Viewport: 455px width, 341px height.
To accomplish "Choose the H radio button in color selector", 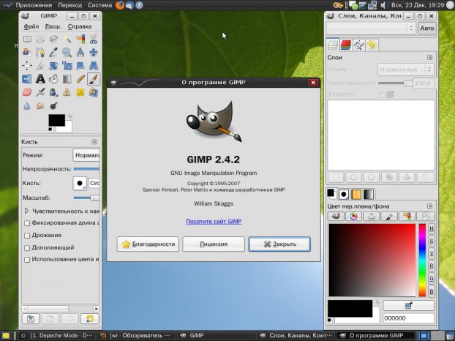I will tap(432, 229).
